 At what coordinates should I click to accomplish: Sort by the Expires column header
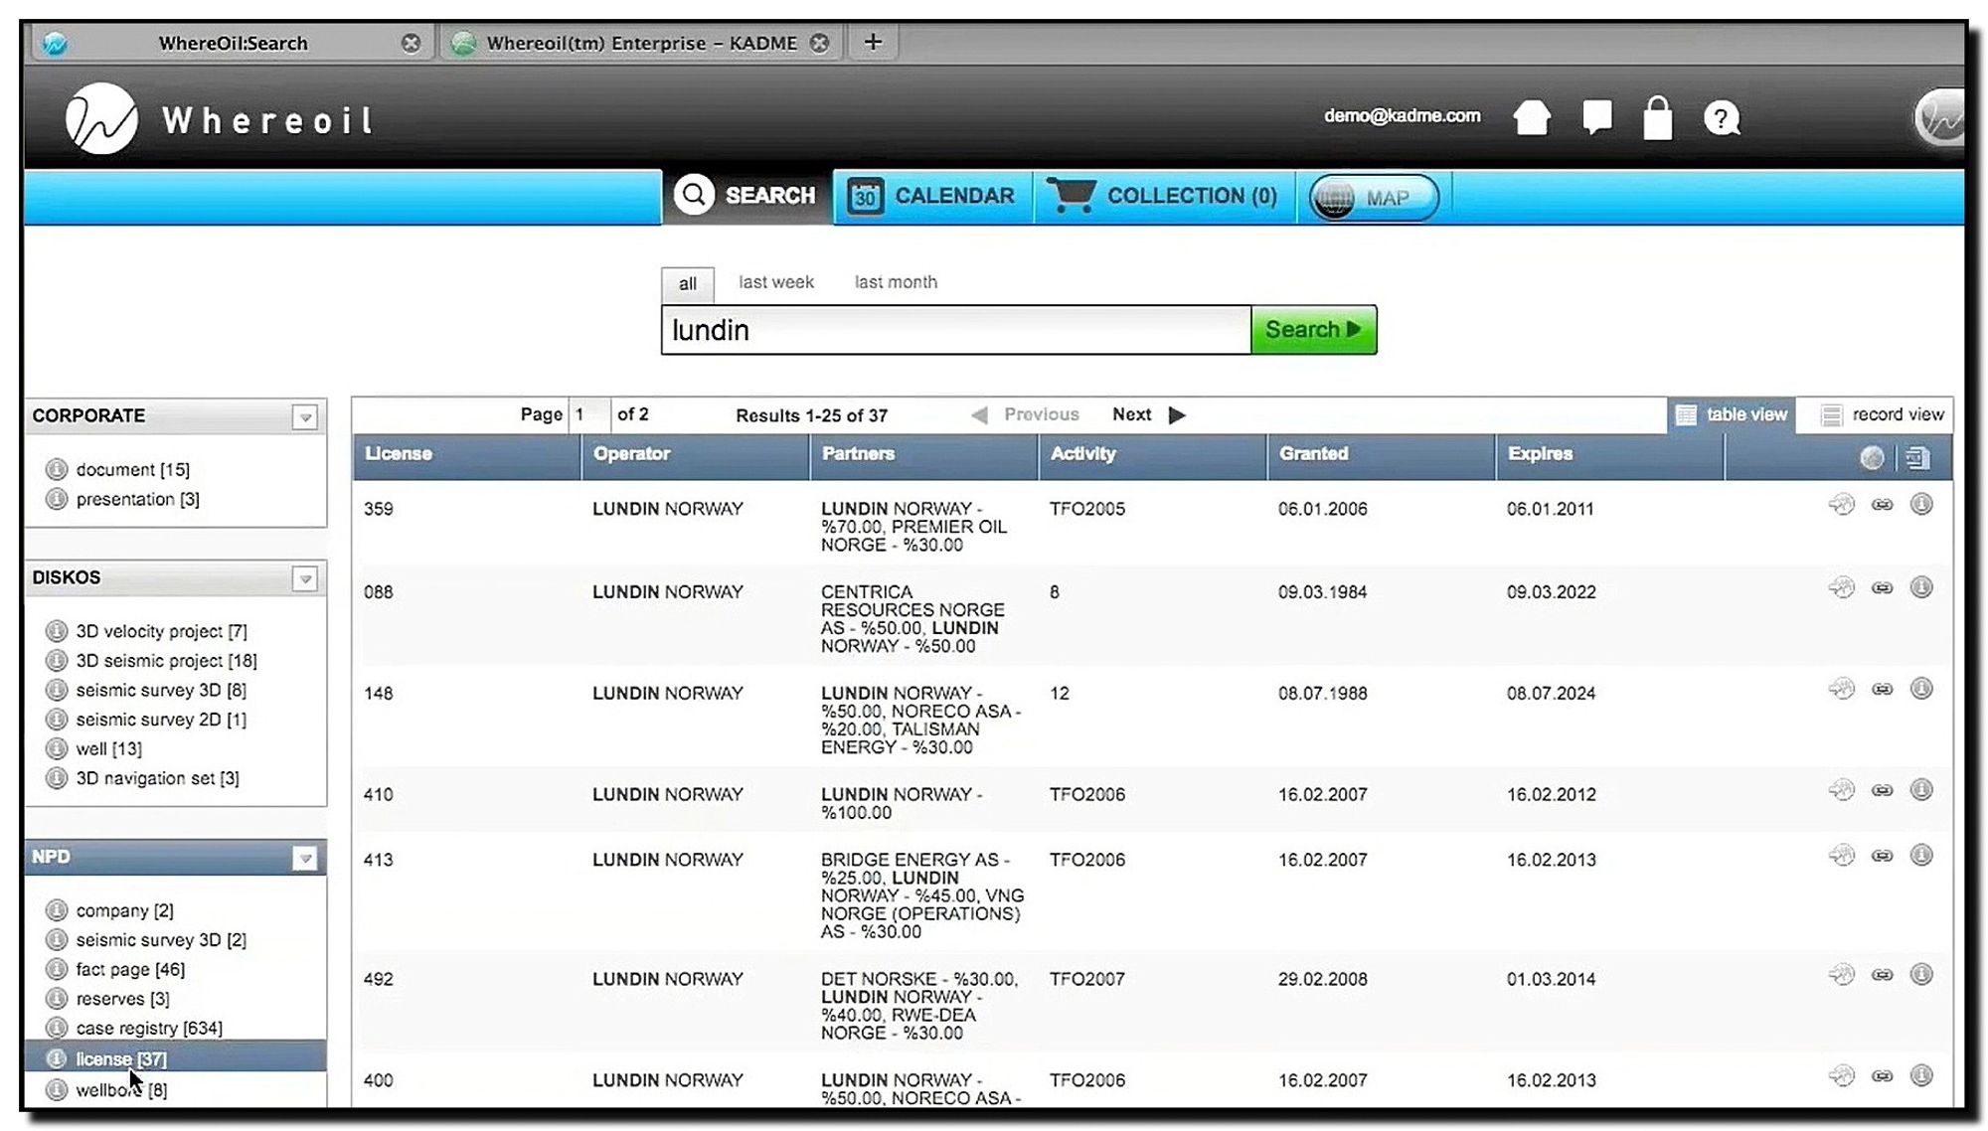1609,457
